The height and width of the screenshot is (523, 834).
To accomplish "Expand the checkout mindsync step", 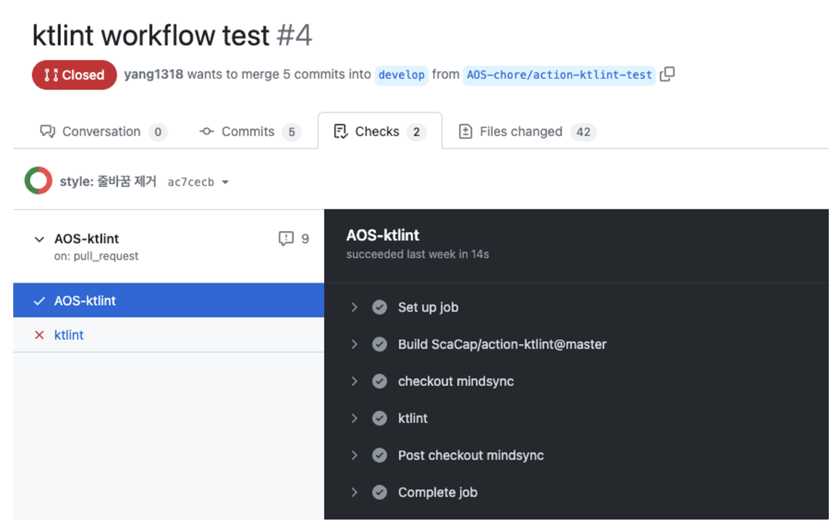I will click(354, 381).
